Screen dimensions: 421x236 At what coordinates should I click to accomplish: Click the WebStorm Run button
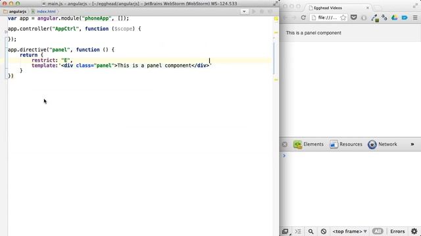tap(253, 12)
